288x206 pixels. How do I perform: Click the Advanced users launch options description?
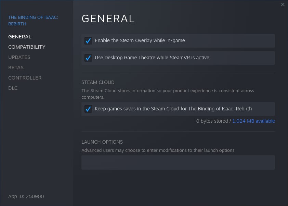tap(158, 150)
